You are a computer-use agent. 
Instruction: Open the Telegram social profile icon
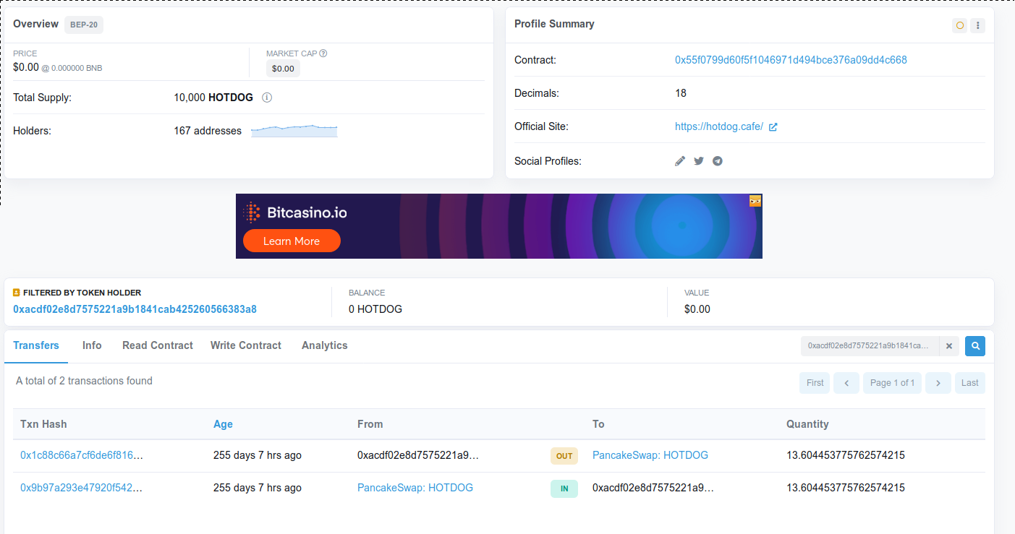click(x=718, y=161)
